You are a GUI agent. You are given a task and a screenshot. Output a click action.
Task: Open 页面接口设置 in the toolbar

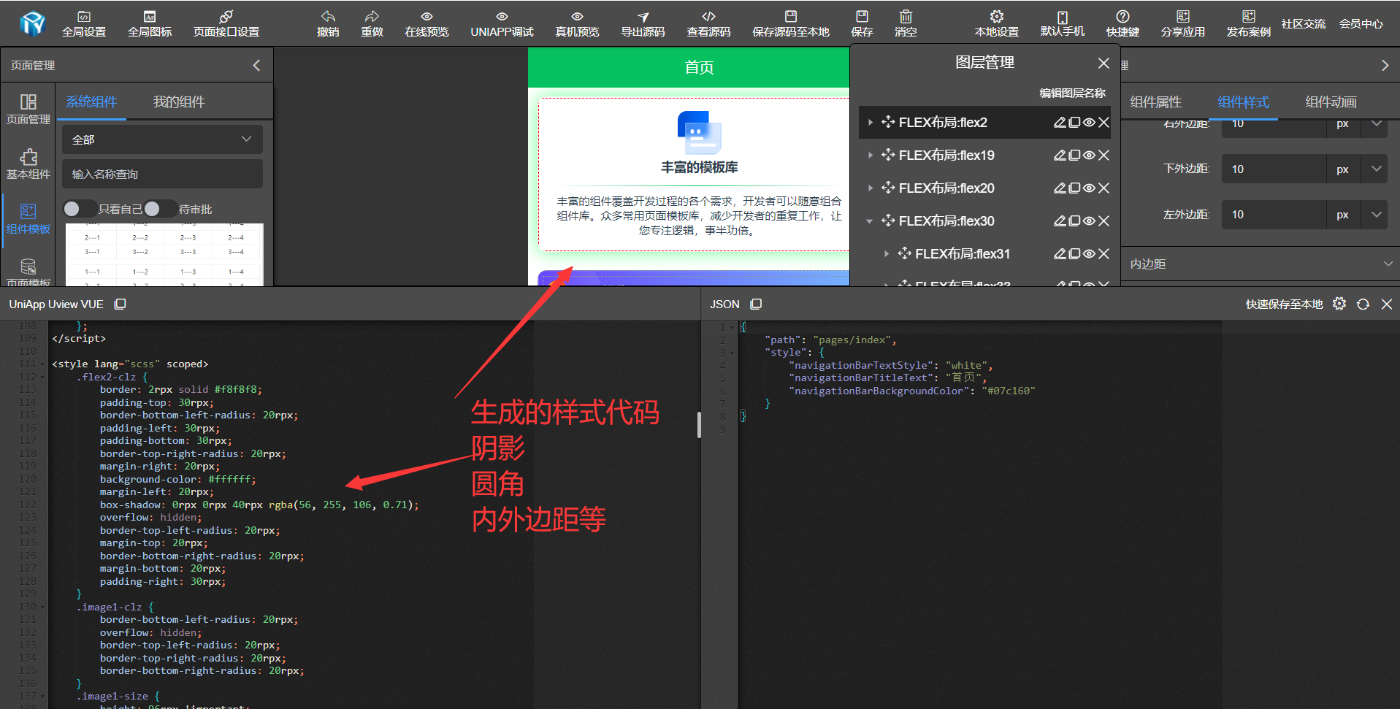pos(226,24)
